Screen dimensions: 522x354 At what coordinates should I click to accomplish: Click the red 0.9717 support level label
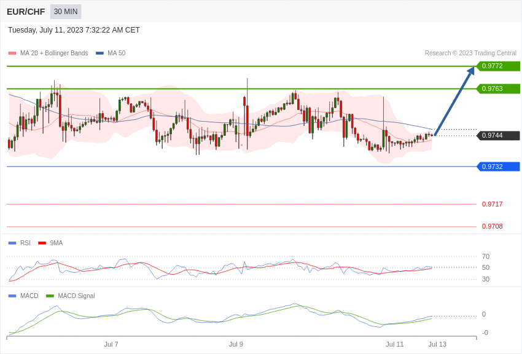493,204
